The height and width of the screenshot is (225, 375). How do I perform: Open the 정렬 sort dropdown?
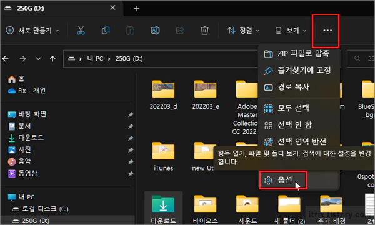pos(243,31)
